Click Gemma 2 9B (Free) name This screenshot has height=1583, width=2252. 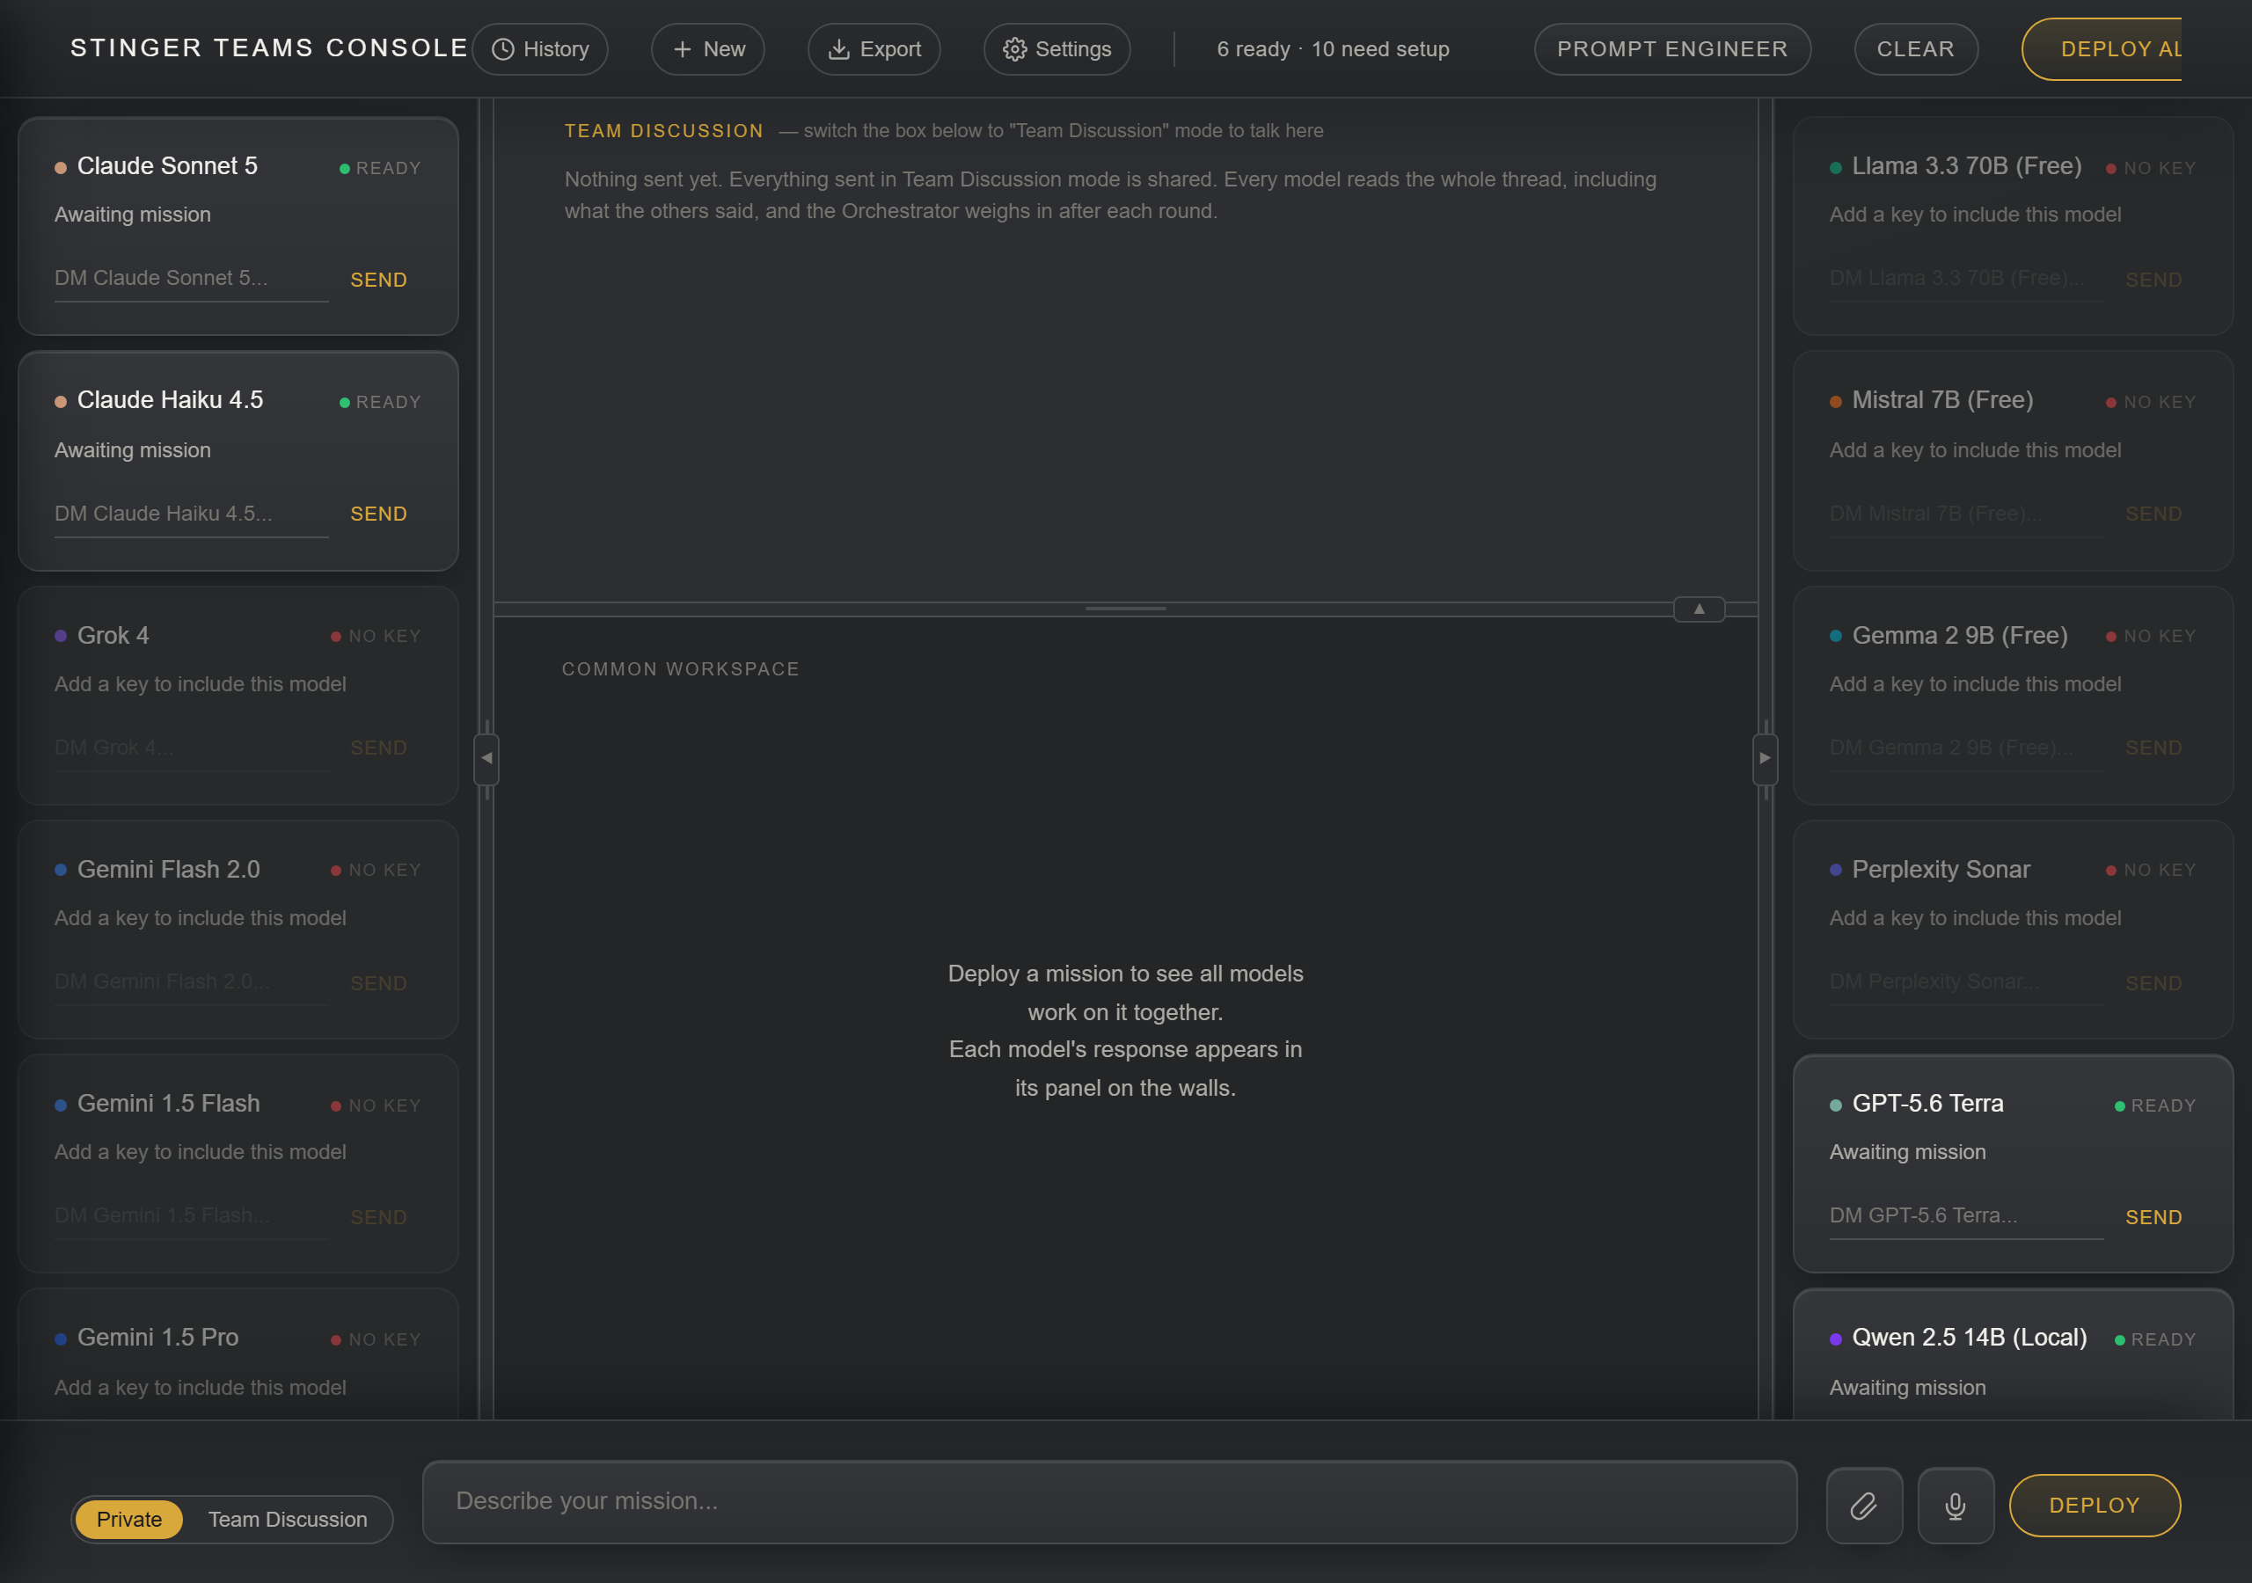pyautogui.click(x=1959, y=636)
